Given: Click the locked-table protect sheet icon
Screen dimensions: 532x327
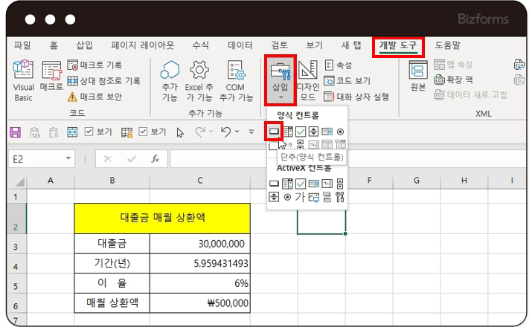Looking at the screenshot, I should coord(127,132).
